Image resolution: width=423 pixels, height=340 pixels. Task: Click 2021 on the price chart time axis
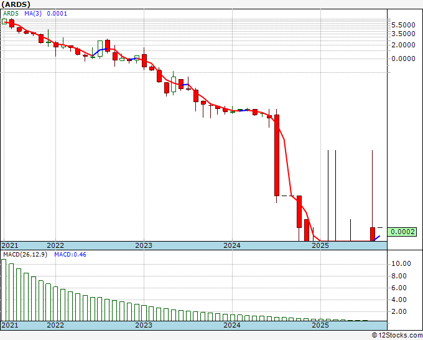10,245
